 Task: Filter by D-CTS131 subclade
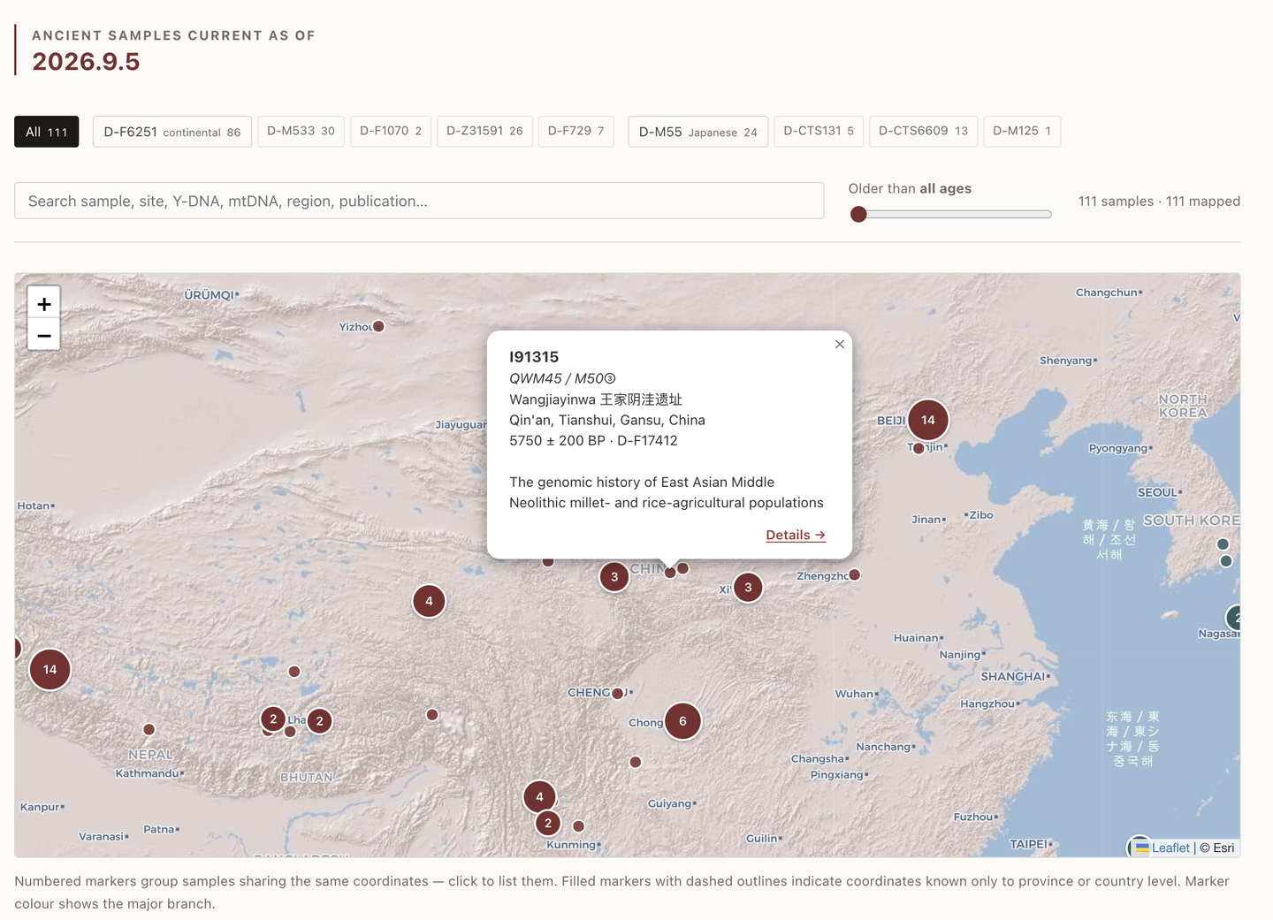[819, 131]
